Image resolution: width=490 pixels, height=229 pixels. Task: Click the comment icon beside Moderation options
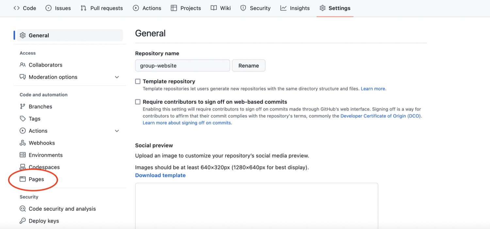pyautogui.click(x=23, y=77)
